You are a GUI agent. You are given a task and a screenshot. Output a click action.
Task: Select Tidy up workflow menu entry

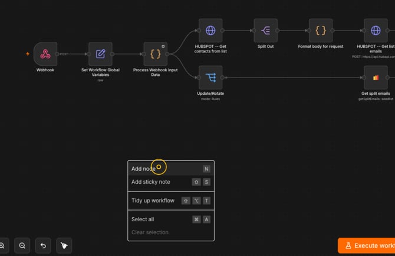click(x=171, y=201)
